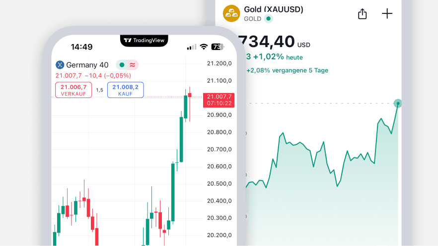Tap the Germany 40 round symbol icon
The width and height of the screenshot is (438, 246).
(x=60, y=65)
